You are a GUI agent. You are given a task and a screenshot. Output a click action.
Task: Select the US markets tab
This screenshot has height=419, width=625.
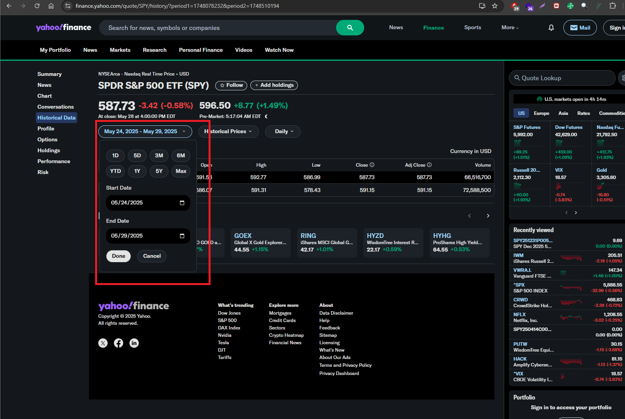521,113
